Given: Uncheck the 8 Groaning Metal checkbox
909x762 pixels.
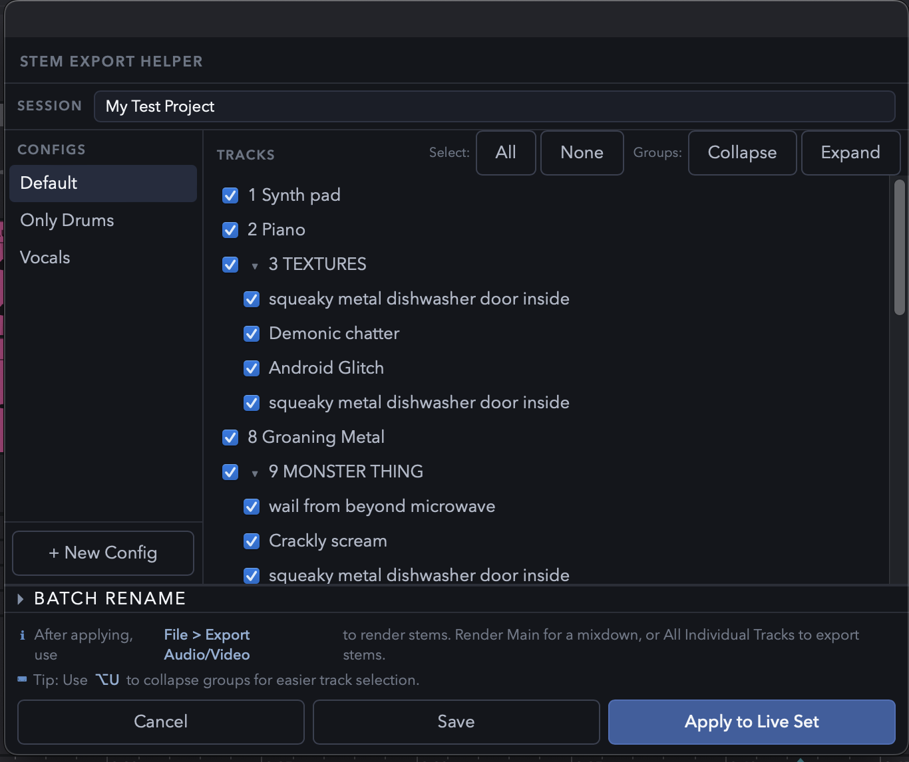Looking at the screenshot, I should [230, 438].
